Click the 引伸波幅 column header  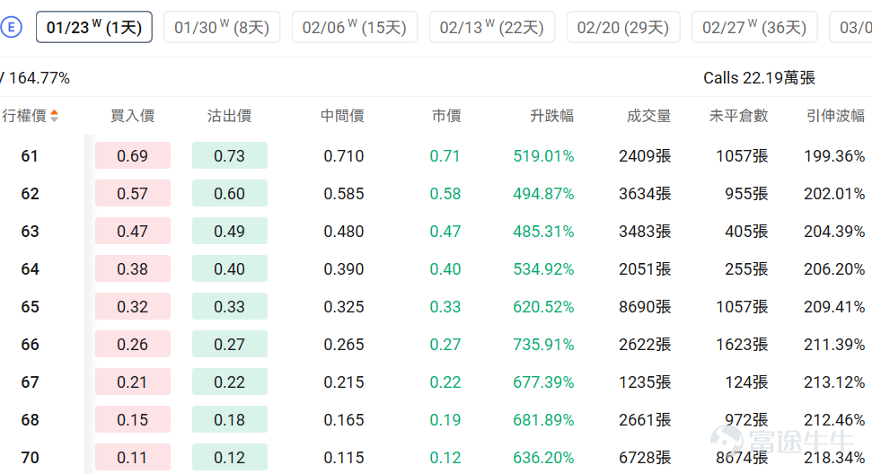(835, 116)
